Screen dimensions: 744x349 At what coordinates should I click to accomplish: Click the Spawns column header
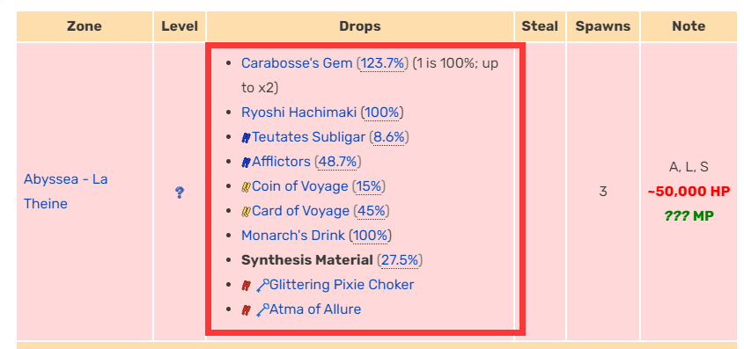(603, 26)
